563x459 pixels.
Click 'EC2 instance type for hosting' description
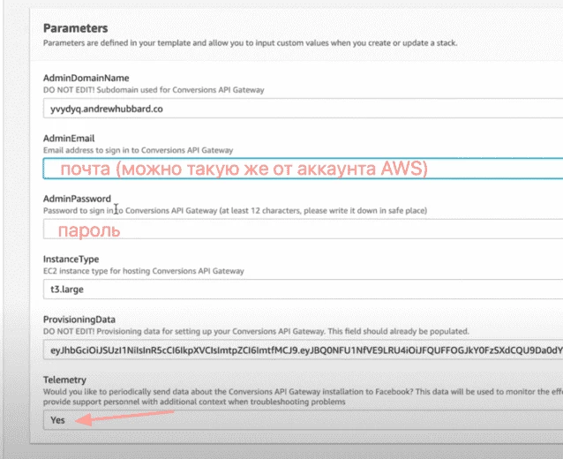144,271
